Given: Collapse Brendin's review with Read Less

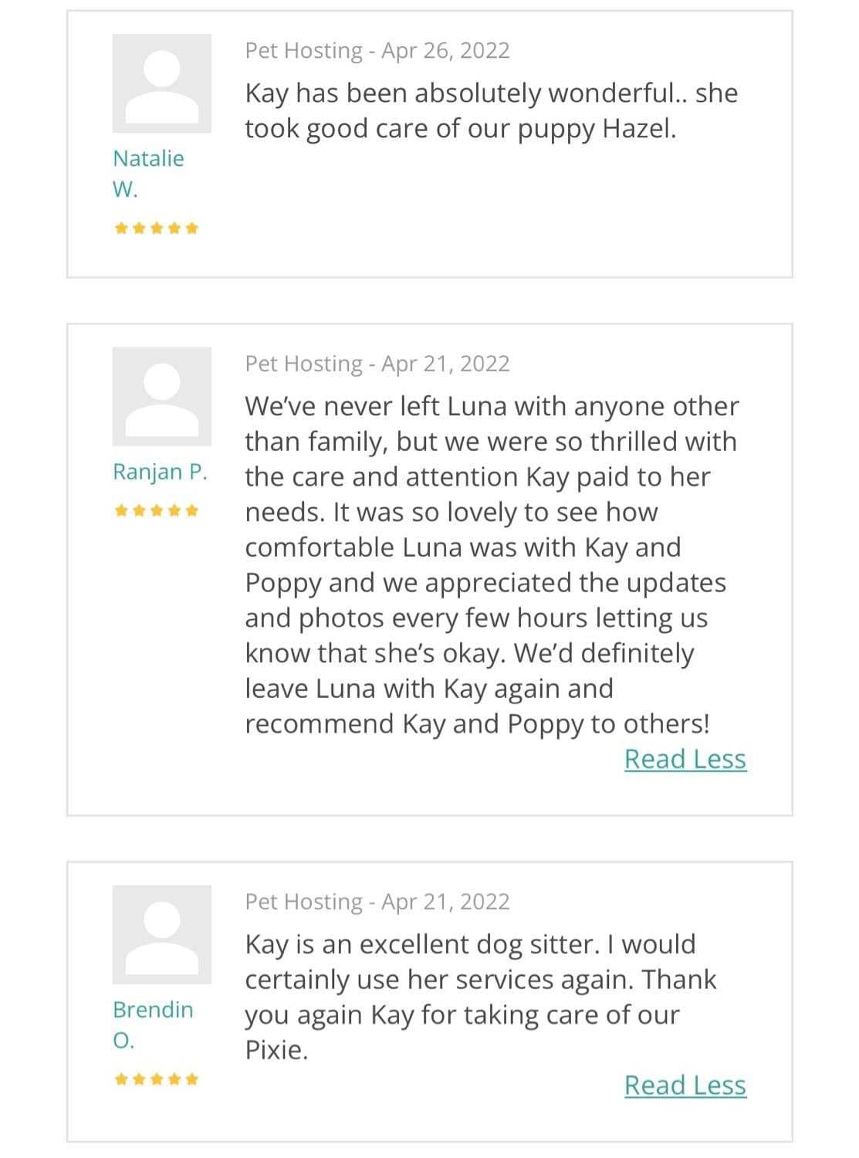Looking at the screenshot, I should 685,1085.
